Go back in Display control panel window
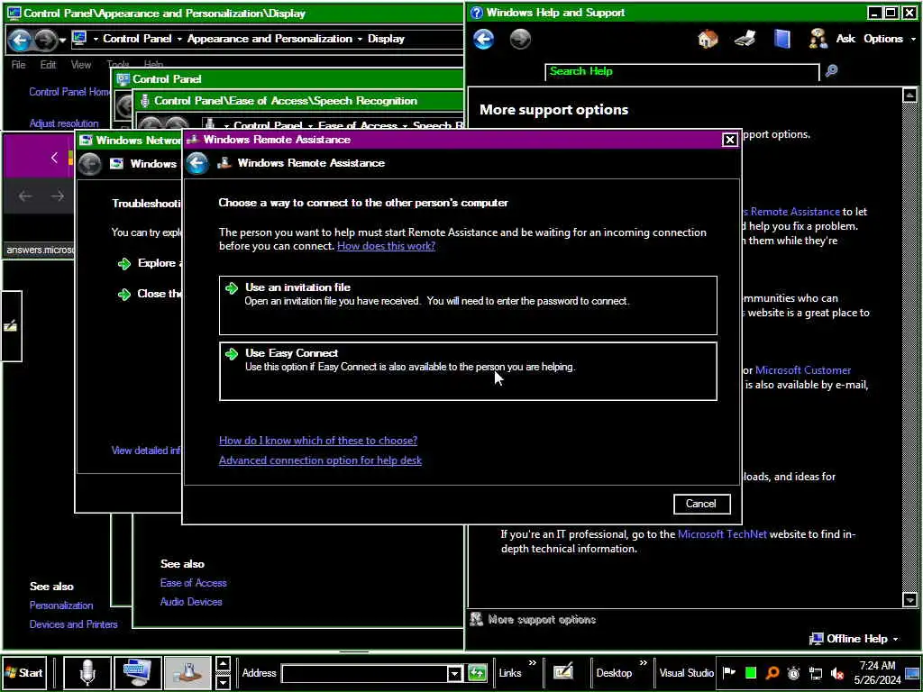Image resolution: width=923 pixels, height=692 pixels. 20,40
